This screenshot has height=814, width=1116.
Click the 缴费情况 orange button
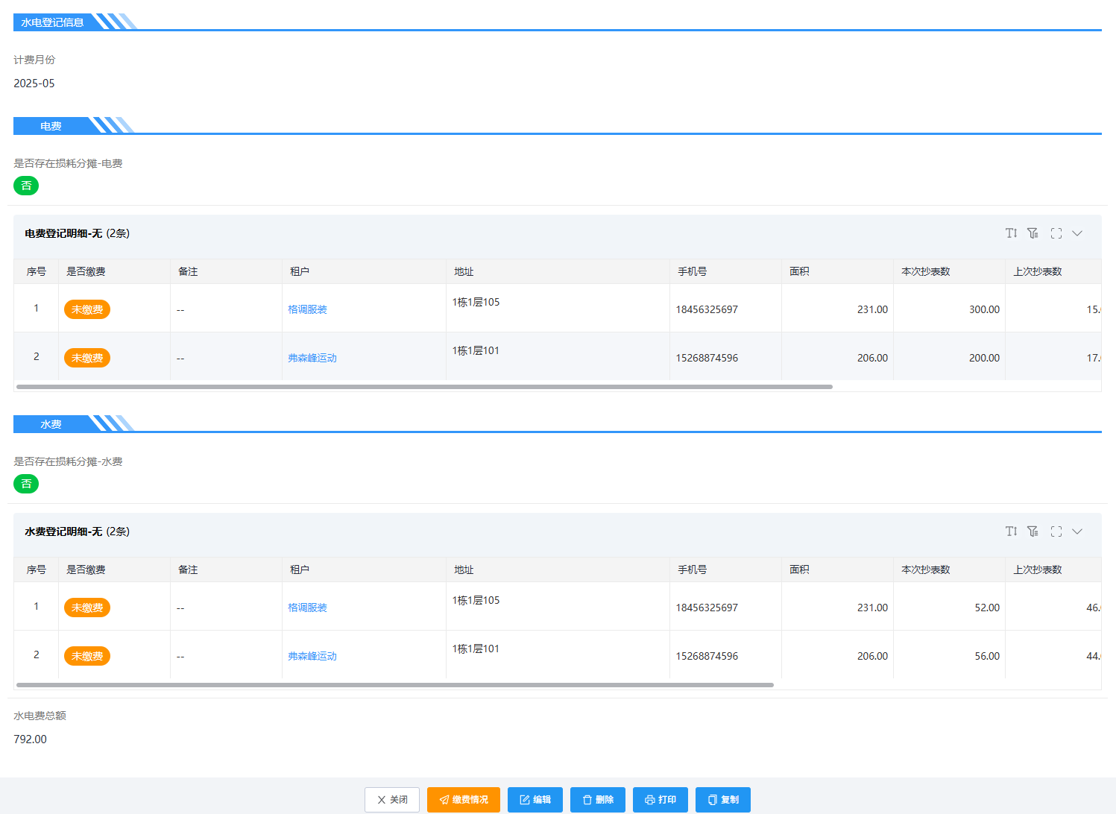(463, 800)
